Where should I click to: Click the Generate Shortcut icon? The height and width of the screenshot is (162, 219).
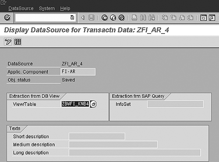click(212, 18)
